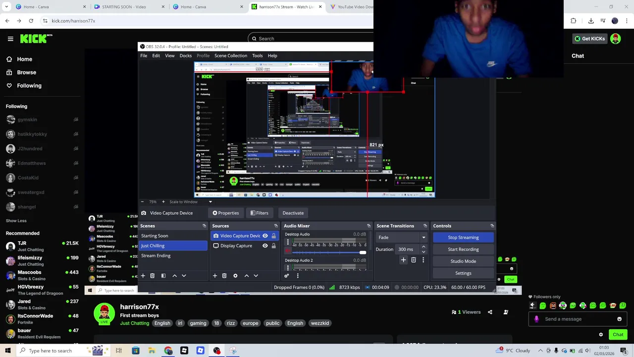The image size is (634, 357).
Task: Open the OBS File menu
Action: (144, 56)
